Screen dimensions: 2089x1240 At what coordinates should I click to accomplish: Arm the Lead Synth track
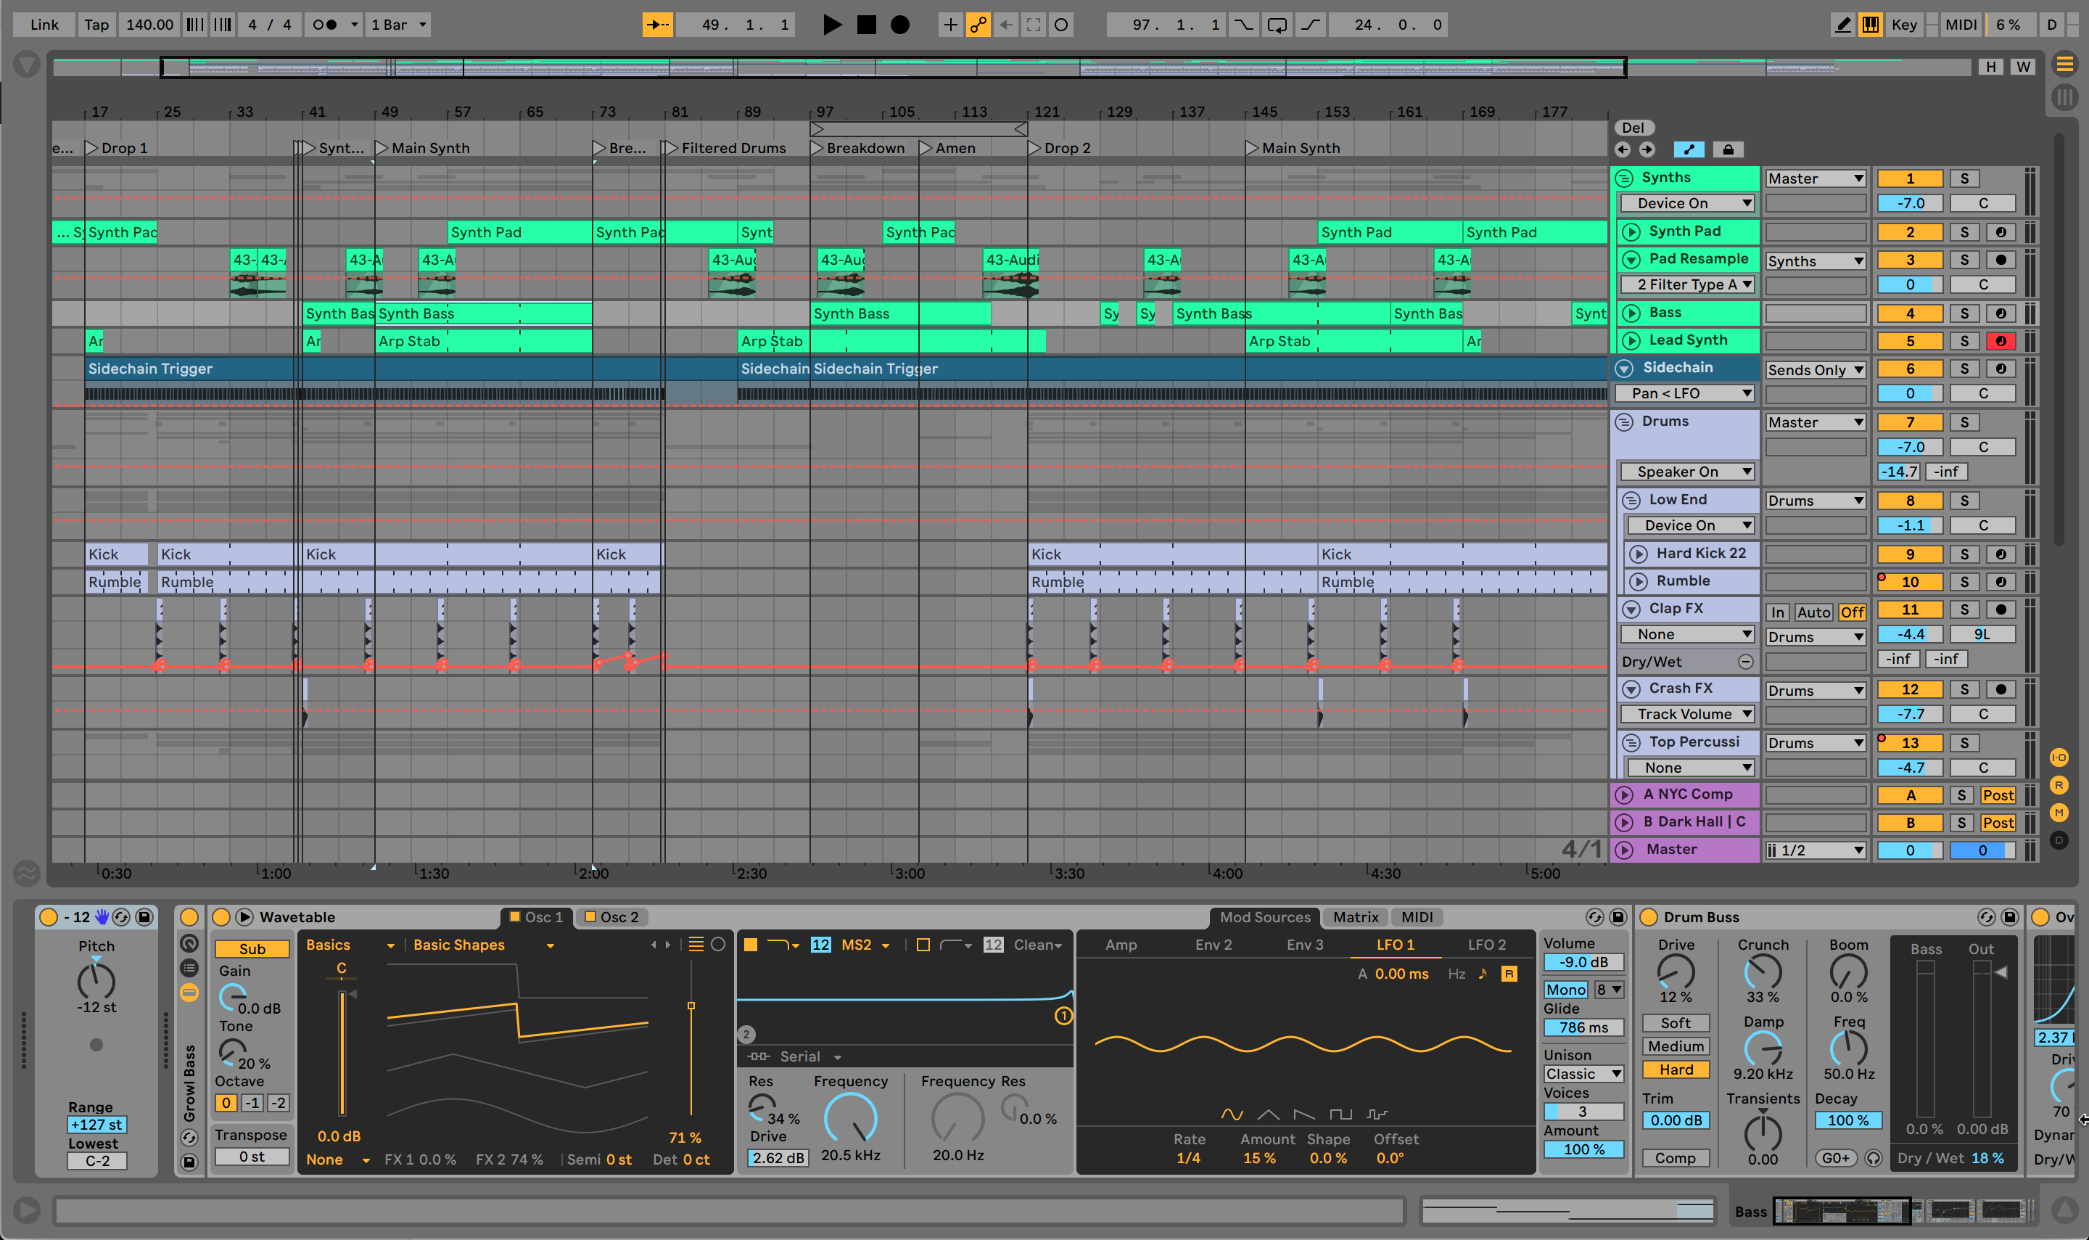pos(2001,341)
